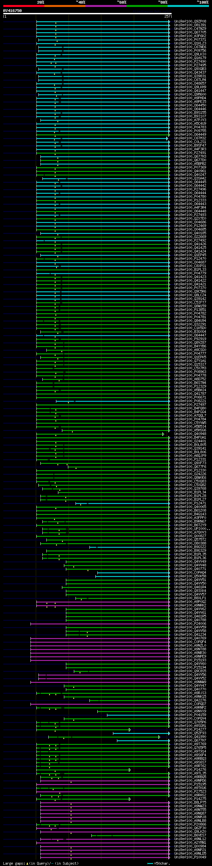Click label UniRef100_Q9LKI0

[190, 54]
